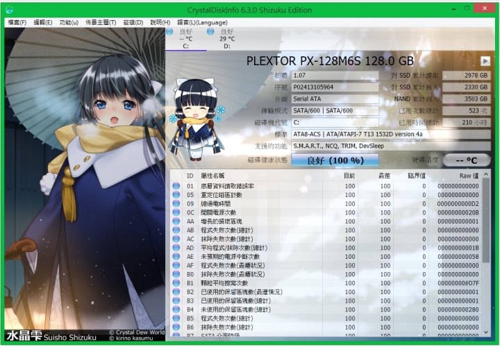500x349 pixels.
Task: Open the 語言(L)(Language) menu
Action: coord(202,22)
